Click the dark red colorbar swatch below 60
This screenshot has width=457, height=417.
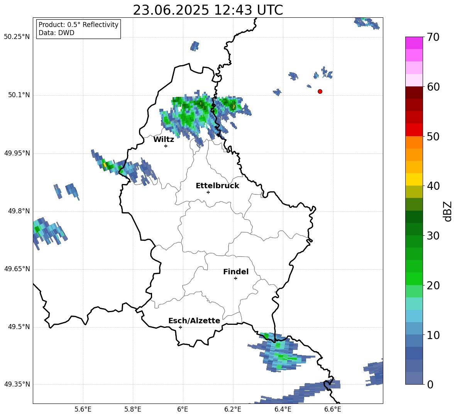click(x=414, y=93)
